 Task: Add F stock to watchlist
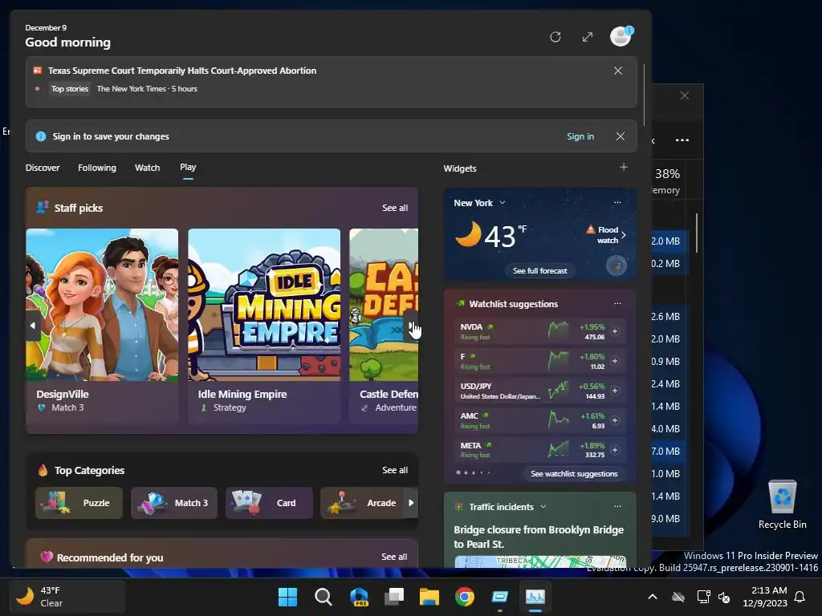[614, 361]
